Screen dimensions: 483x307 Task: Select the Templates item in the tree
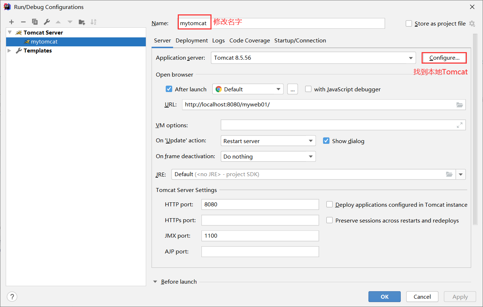coord(38,51)
